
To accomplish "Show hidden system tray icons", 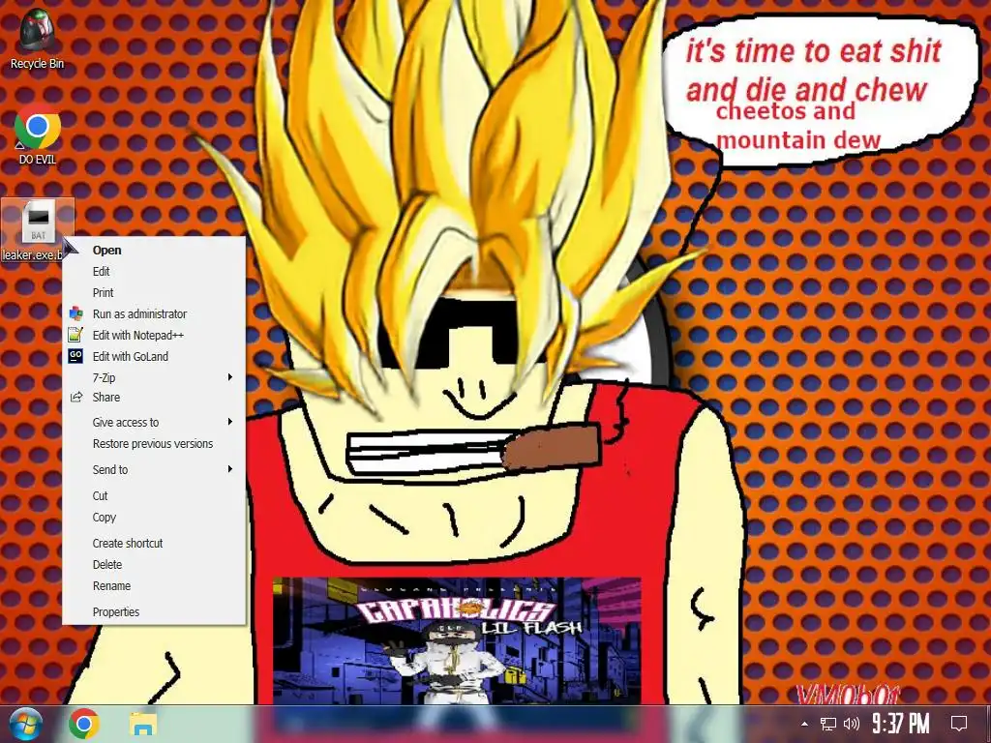I will point(804,724).
